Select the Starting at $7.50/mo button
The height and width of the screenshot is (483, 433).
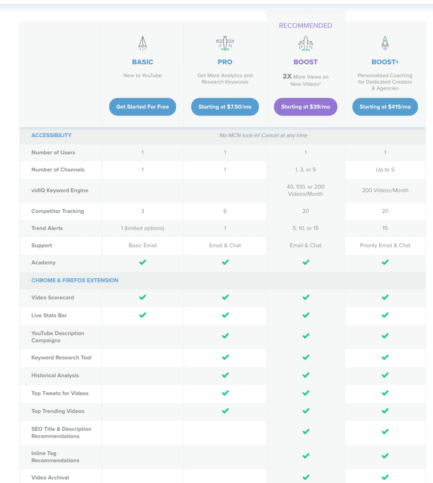225,107
